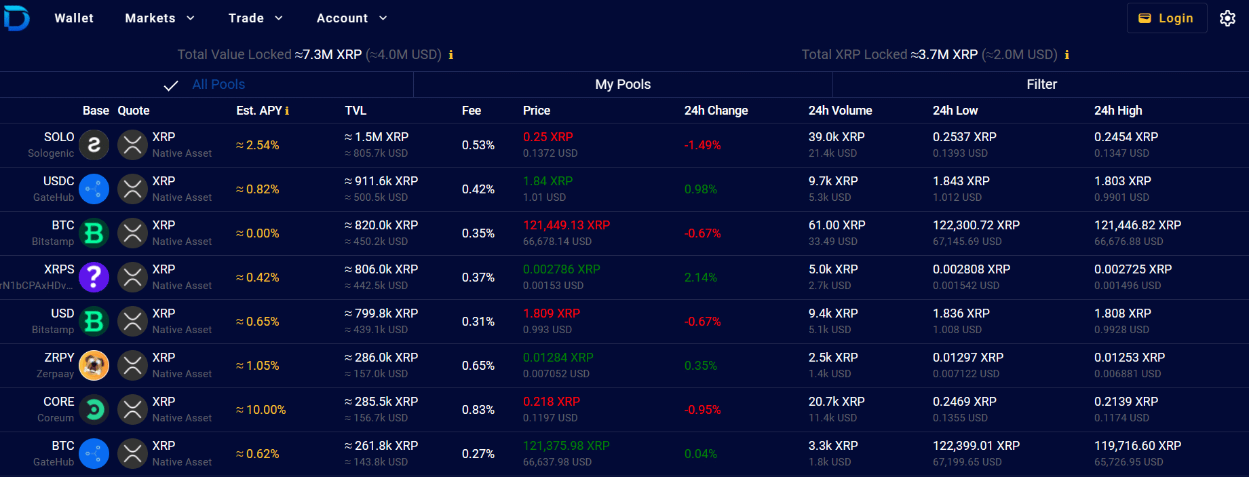Click the BTC Bitstamp token icon
The height and width of the screenshot is (477, 1249).
click(94, 233)
